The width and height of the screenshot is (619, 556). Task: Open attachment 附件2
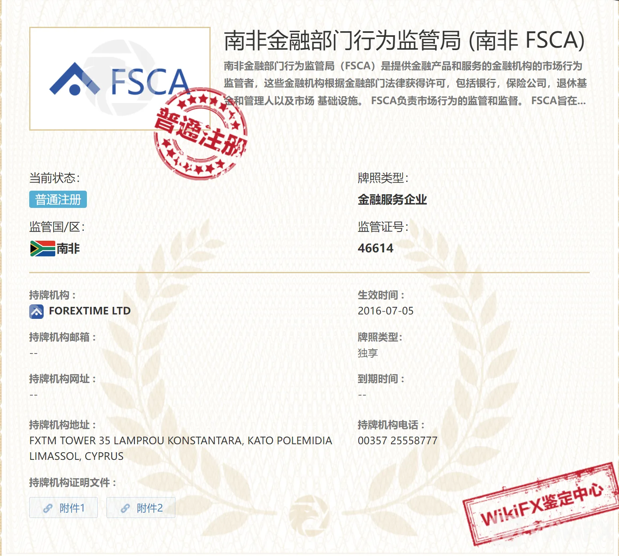pyautogui.click(x=141, y=508)
